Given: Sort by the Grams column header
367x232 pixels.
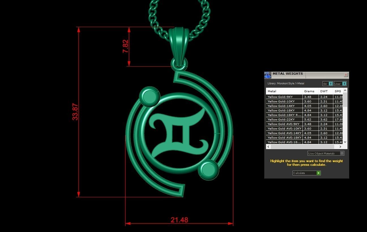Looking at the screenshot, I should click(x=310, y=91).
